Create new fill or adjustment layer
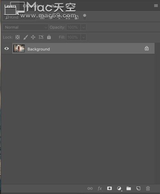This screenshot has height=194, width=160. [x=119, y=188]
